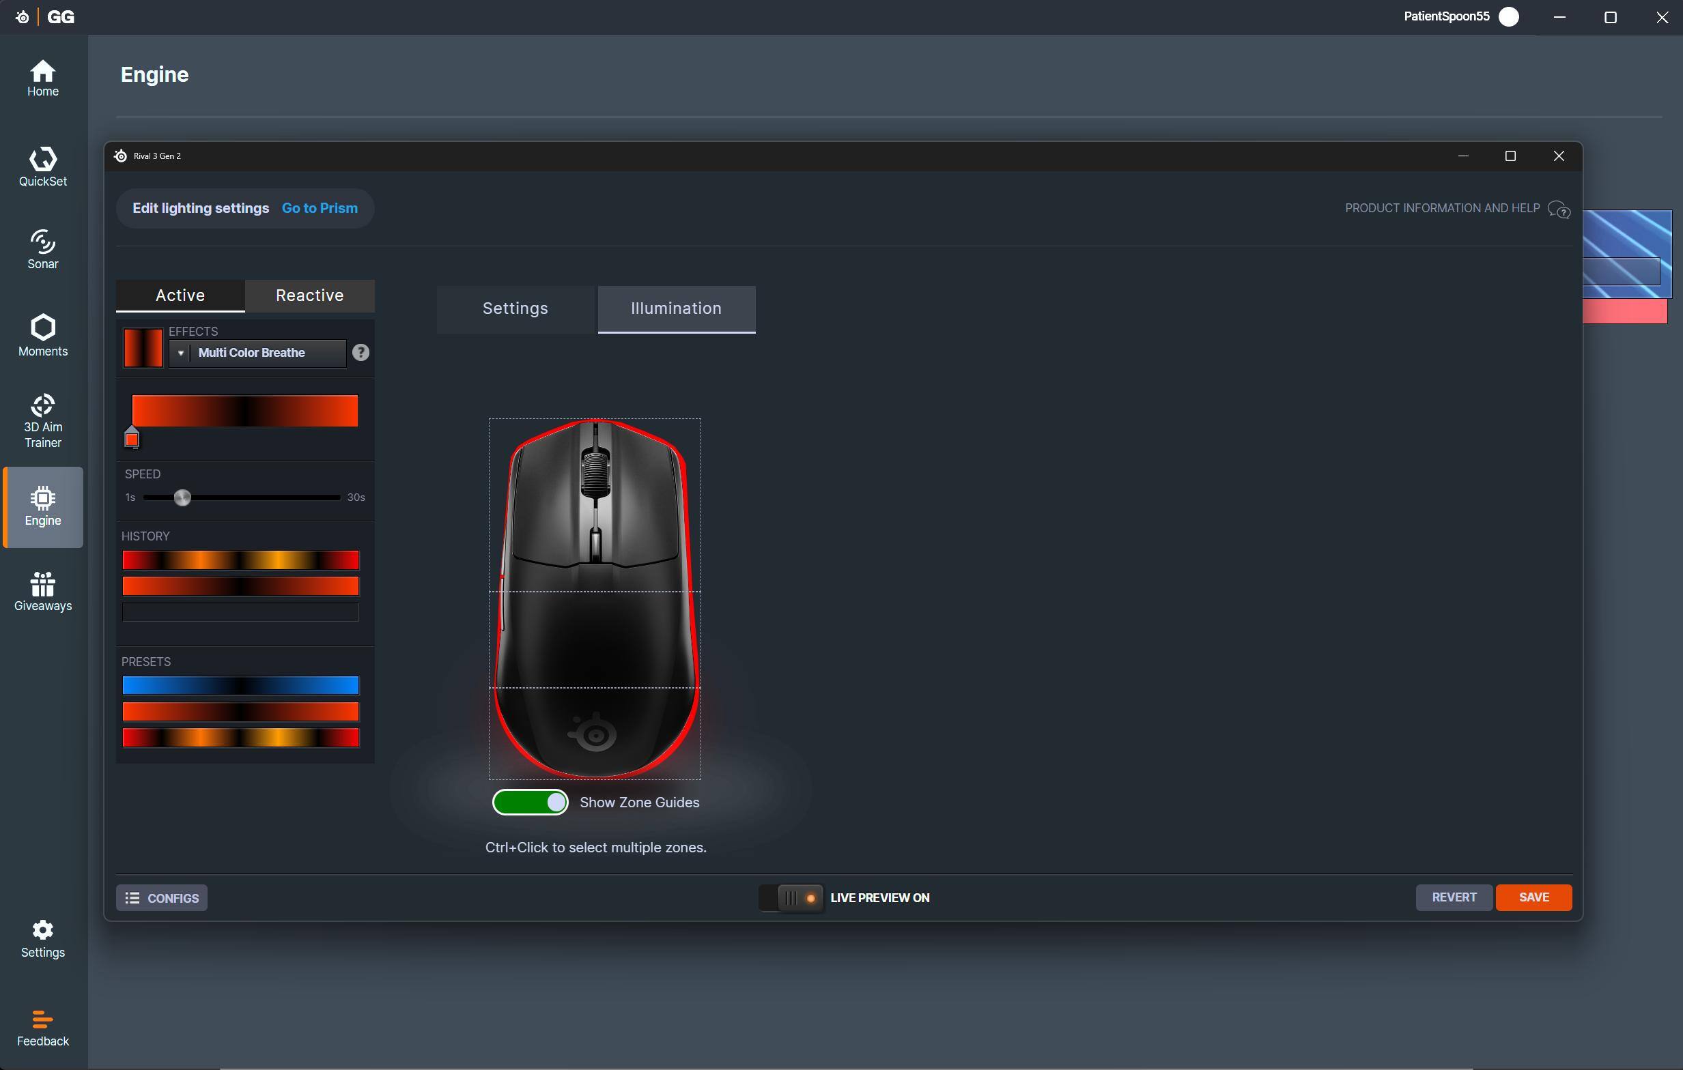Switch to the Settings tab

tap(515, 308)
